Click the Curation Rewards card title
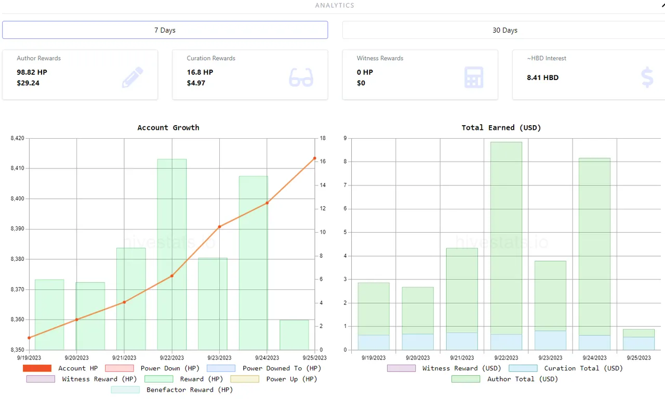Viewport: 665px width, 399px height. click(211, 58)
